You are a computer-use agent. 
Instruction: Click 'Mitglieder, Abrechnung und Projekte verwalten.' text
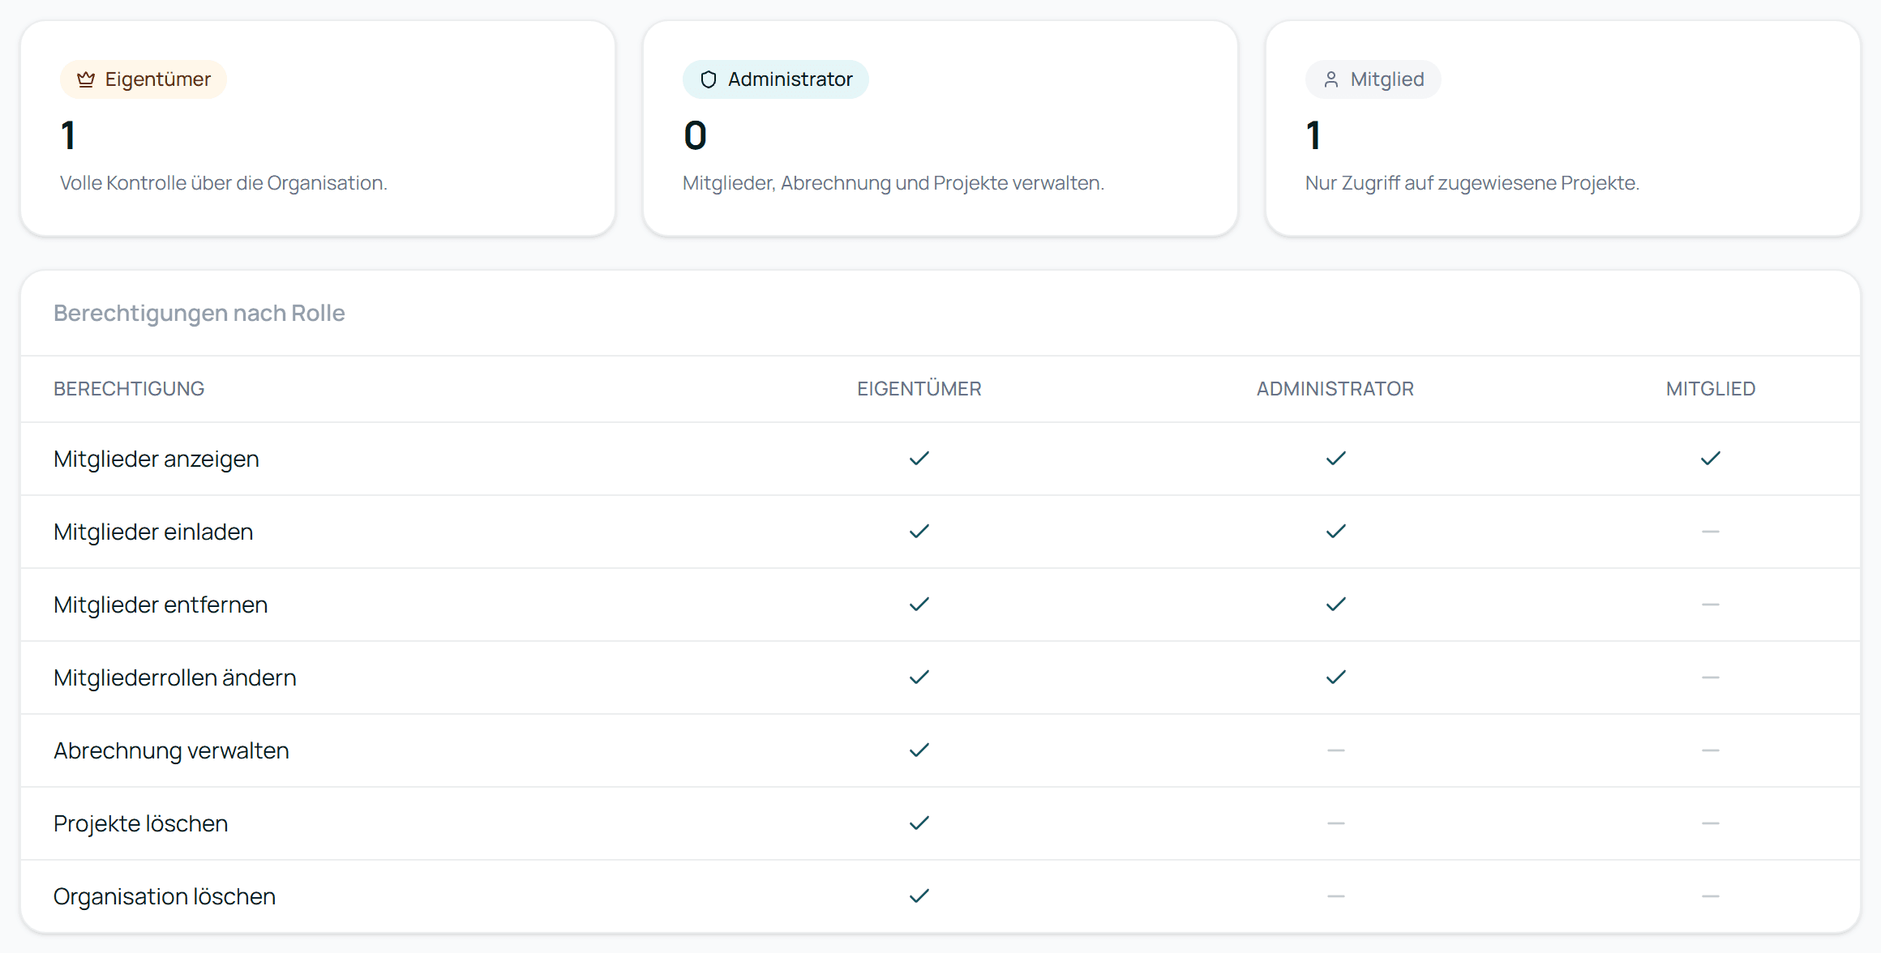pyautogui.click(x=893, y=183)
